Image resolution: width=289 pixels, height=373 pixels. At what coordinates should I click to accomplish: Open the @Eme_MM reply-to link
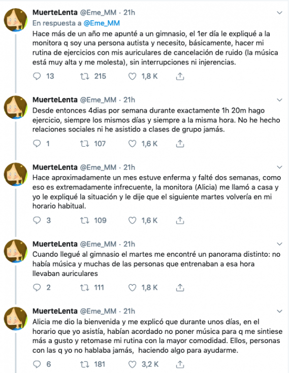pyautogui.click(x=102, y=23)
